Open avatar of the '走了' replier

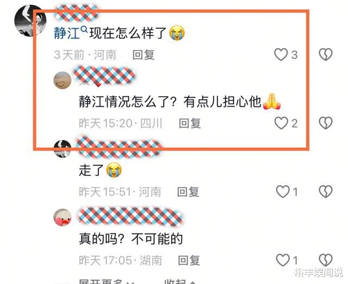[x=63, y=149]
